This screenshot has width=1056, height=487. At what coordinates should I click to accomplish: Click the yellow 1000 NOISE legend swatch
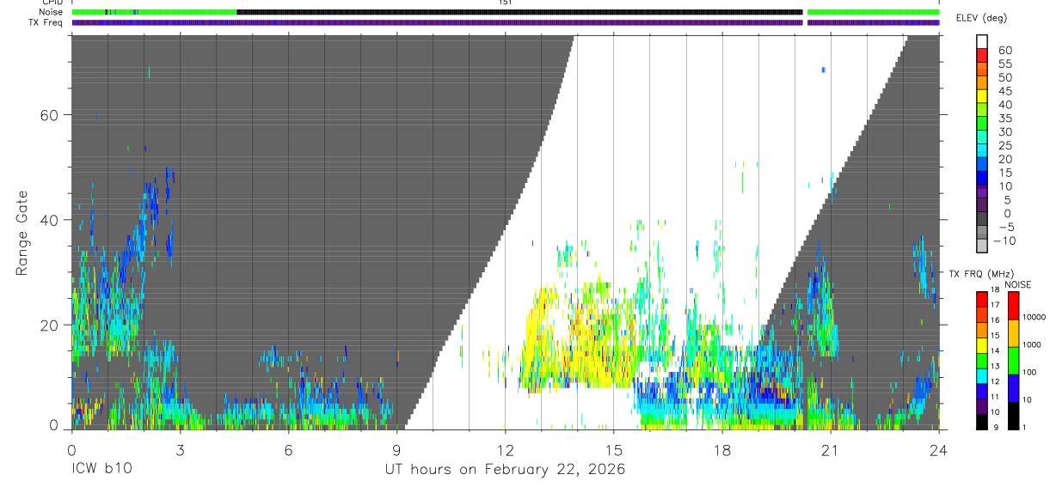pos(1013,333)
